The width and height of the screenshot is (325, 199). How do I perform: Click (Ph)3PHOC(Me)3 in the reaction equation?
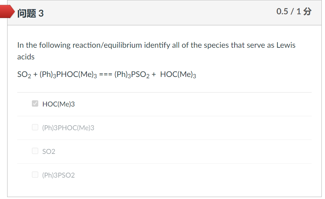(68, 75)
